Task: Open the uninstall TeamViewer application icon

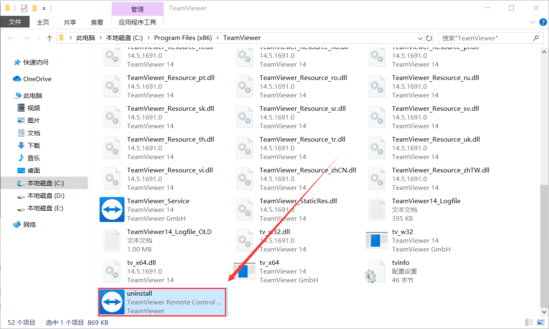Action: click(x=112, y=302)
